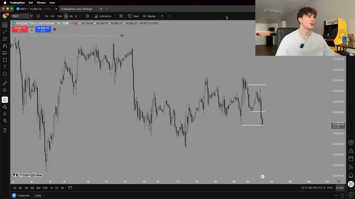The height and width of the screenshot is (199, 355).
Task: Start bar Replay mode
Action: pos(149,16)
